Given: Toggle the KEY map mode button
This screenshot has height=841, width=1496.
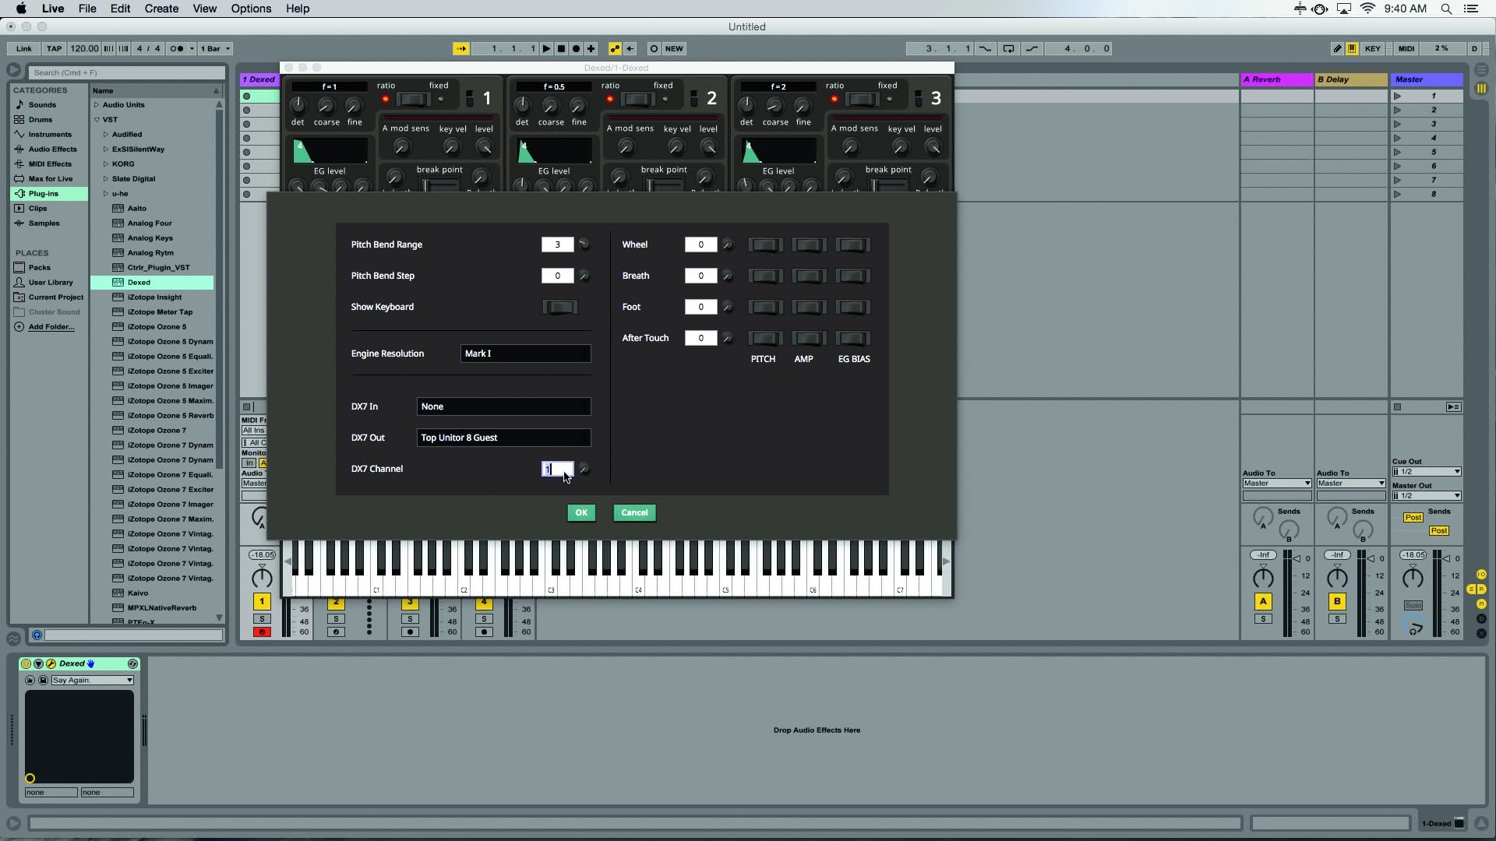Looking at the screenshot, I should click(1373, 48).
